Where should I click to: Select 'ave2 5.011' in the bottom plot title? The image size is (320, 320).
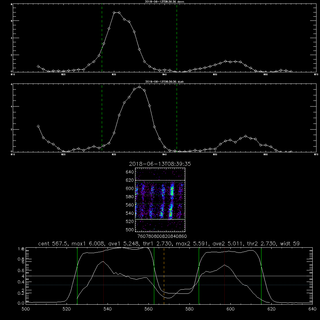228,244
